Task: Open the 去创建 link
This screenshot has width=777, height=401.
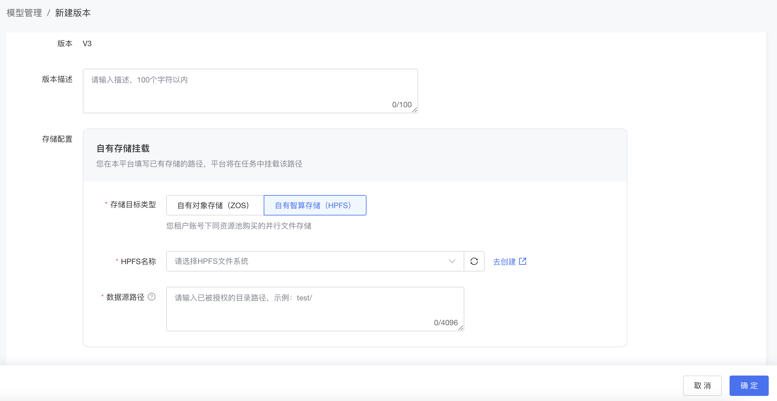Action: [x=504, y=262]
